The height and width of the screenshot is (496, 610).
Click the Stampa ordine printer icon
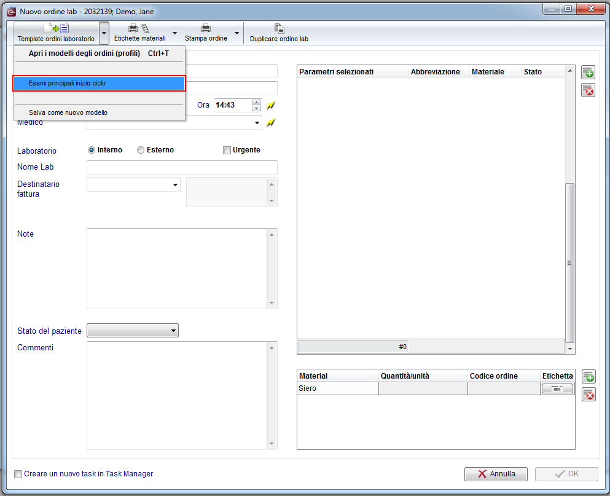206,28
